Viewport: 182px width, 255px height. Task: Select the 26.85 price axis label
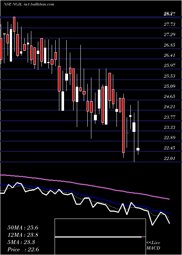point(169,45)
